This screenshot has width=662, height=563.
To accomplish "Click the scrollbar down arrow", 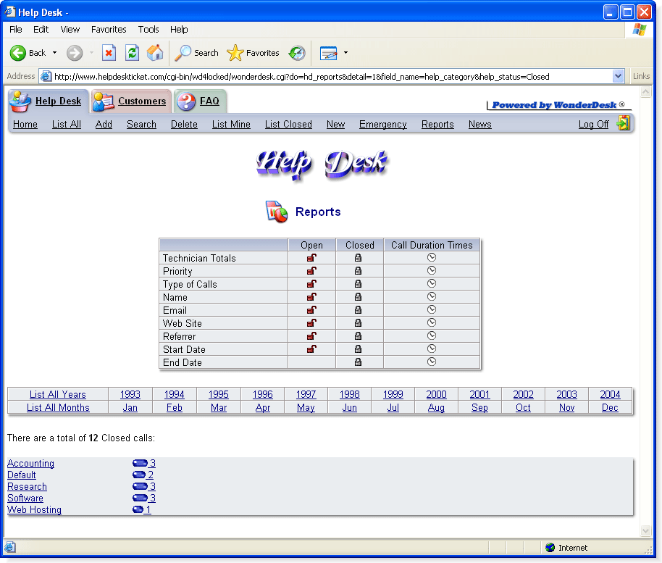I will (645, 530).
